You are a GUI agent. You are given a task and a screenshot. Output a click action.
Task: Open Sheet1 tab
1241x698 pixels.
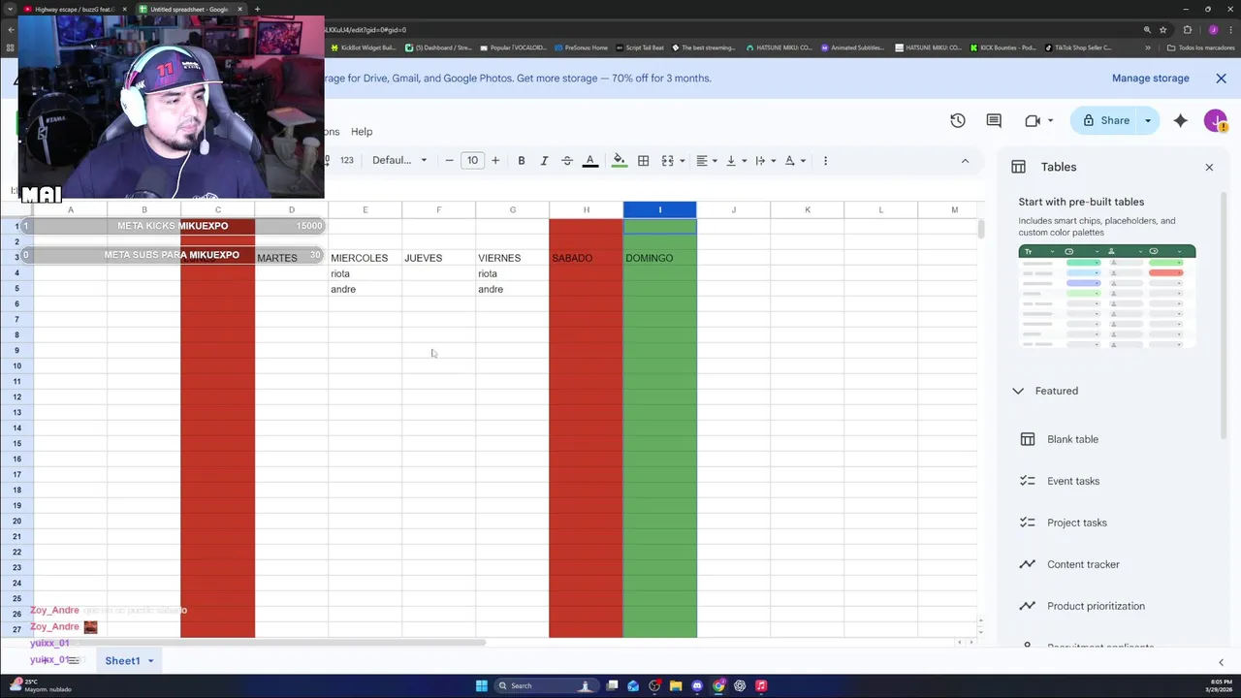click(122, 660)
